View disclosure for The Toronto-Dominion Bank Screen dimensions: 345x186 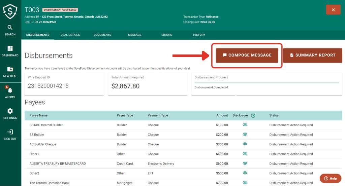click(245, 183)
